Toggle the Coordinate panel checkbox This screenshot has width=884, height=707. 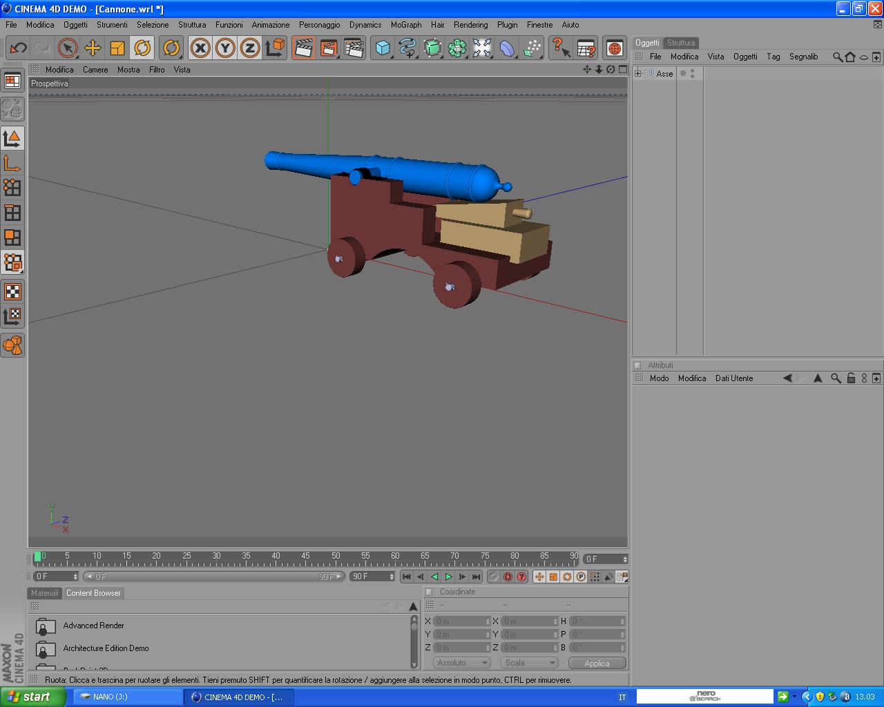[429, 592]
